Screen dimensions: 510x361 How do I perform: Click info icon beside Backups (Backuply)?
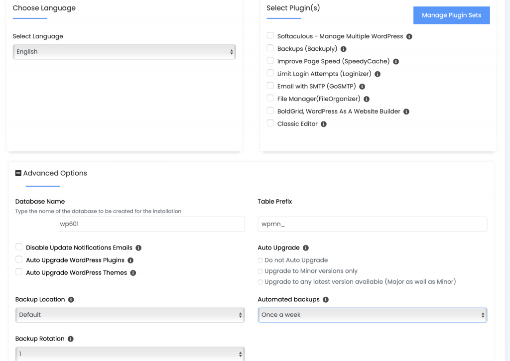point(344,49)
